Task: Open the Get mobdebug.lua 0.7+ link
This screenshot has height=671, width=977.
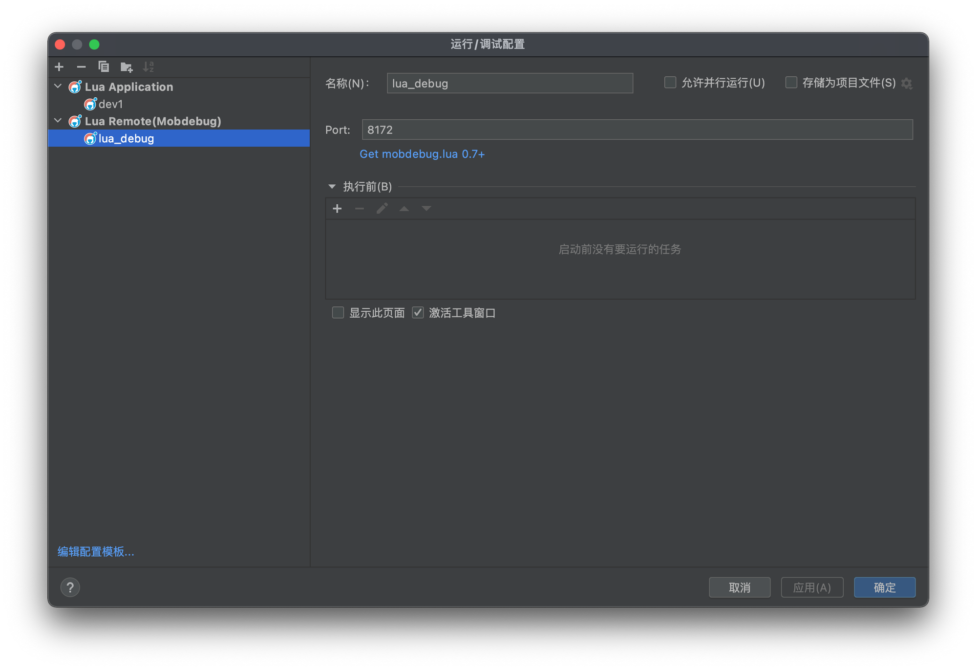Action: pyautogui.click(x=422, y=154)
